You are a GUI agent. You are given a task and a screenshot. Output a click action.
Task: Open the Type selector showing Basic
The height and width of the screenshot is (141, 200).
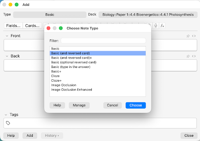(50, 14)
